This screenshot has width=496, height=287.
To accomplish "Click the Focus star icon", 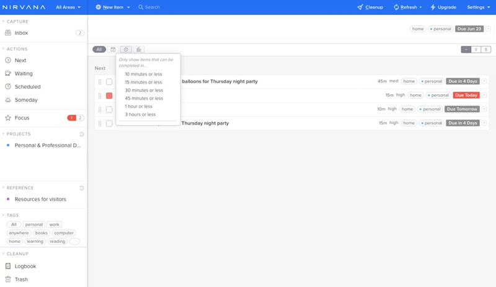I will pos(8,118).
